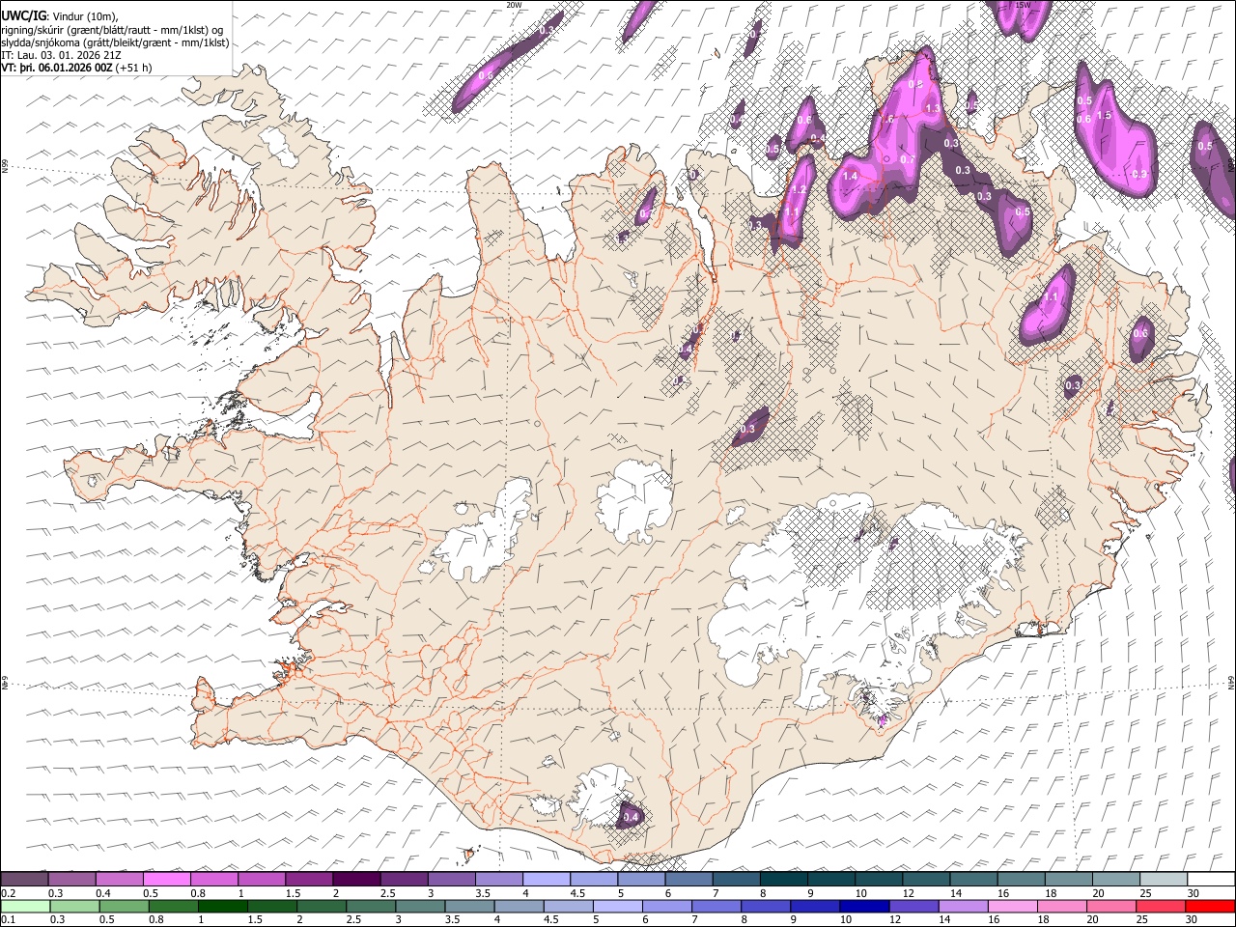1236x927 pixels.
Task: Click the '0.1' label in the lower legend
Action: coord(8,920)
